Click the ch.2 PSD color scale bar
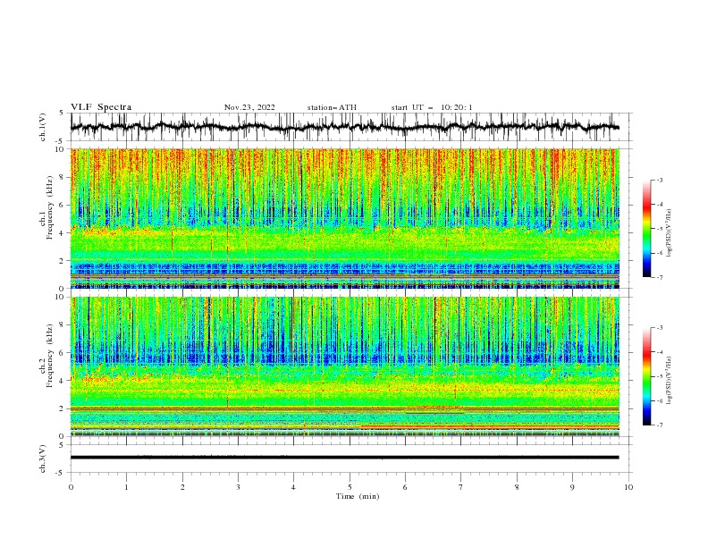The height and width of the screenshot is (547, 708). (x=646, y=376)
